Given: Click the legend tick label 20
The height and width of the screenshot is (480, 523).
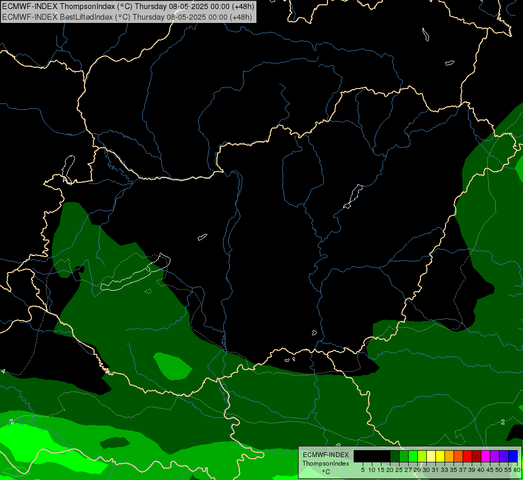Looking at the screenshot, I should pyautogui.click(x=390, y=470).
